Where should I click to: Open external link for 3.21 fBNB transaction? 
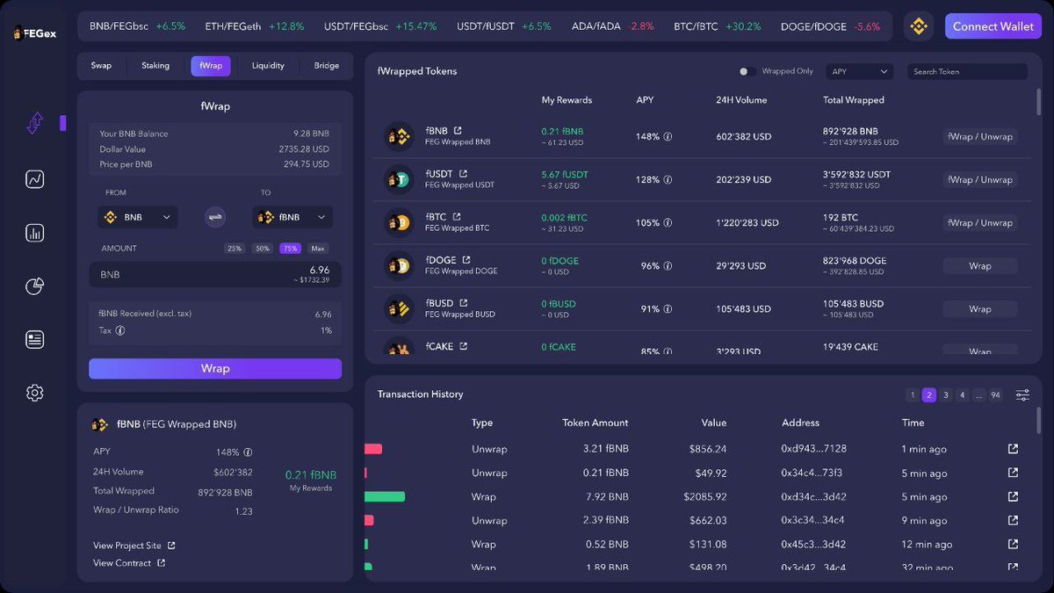pos(1013,449)
